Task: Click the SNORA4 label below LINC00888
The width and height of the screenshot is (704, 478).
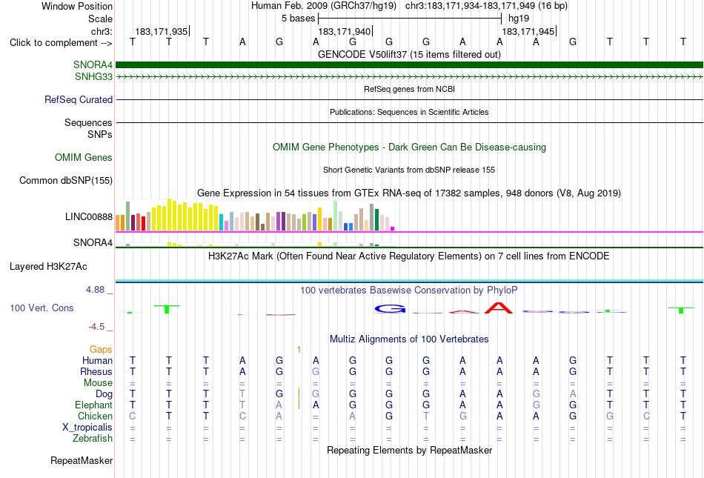Action: [93, 243]
